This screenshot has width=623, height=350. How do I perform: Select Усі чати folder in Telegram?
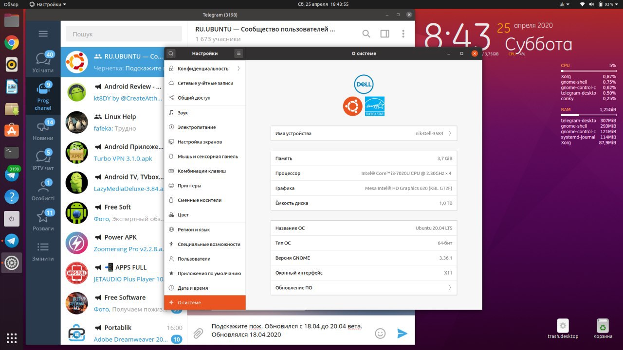[x=43, y=62]
